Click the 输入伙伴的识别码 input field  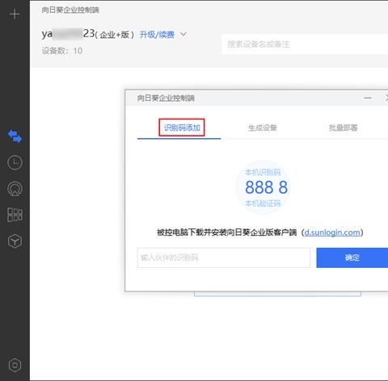click(224, 257)
